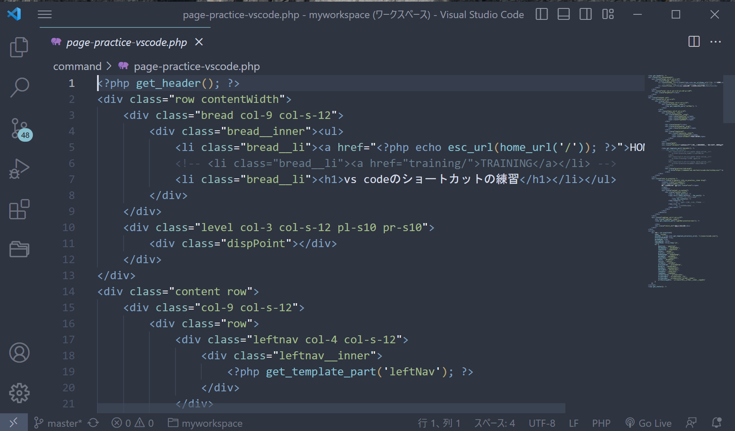The width and height of the screenshot is (735, 431).
Task: Toggle the secondary side bar layout button
Action: (585, 14)
